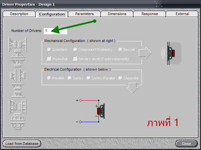Click the Load from Database button
Screen dimensions: 201x150
(22, 144)
